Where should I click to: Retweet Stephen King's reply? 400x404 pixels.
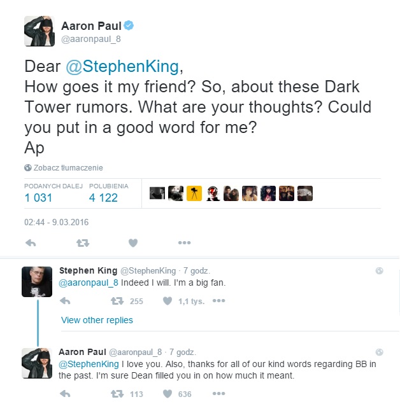coord(117,301)
